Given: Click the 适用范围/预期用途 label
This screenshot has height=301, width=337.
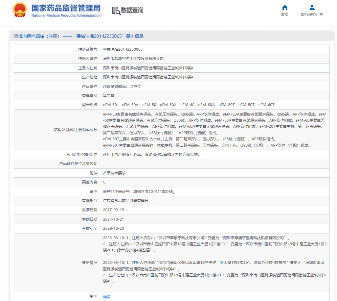Looking at the screenshot, I should coord(81,154).
